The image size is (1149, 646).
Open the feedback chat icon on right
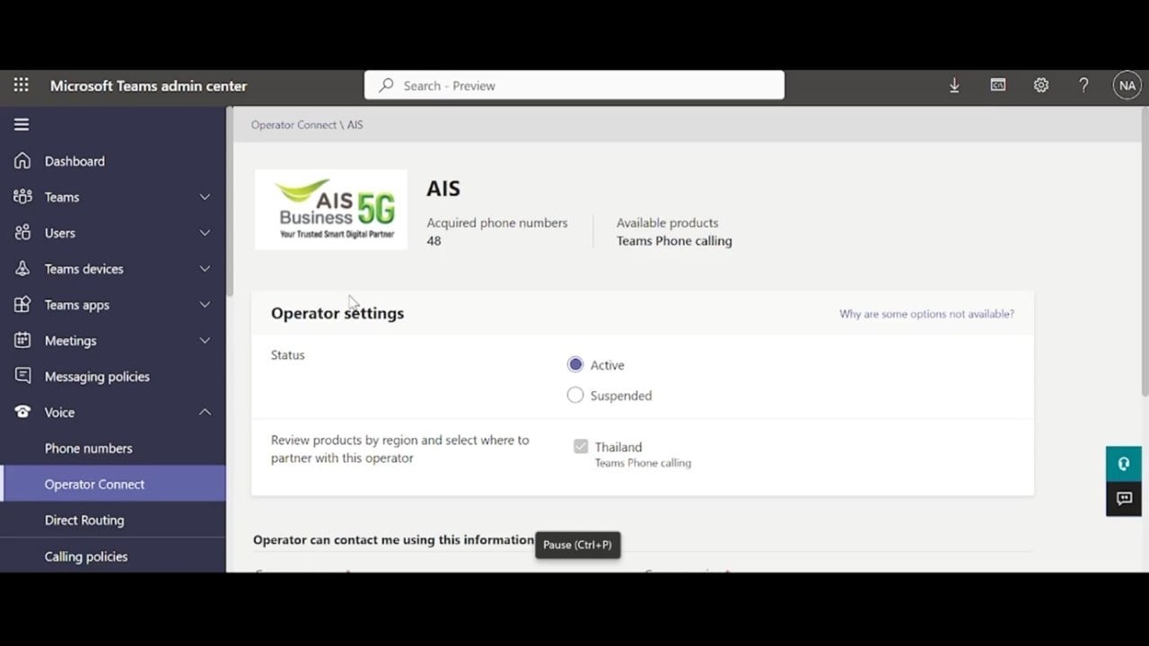(1123, 499)
